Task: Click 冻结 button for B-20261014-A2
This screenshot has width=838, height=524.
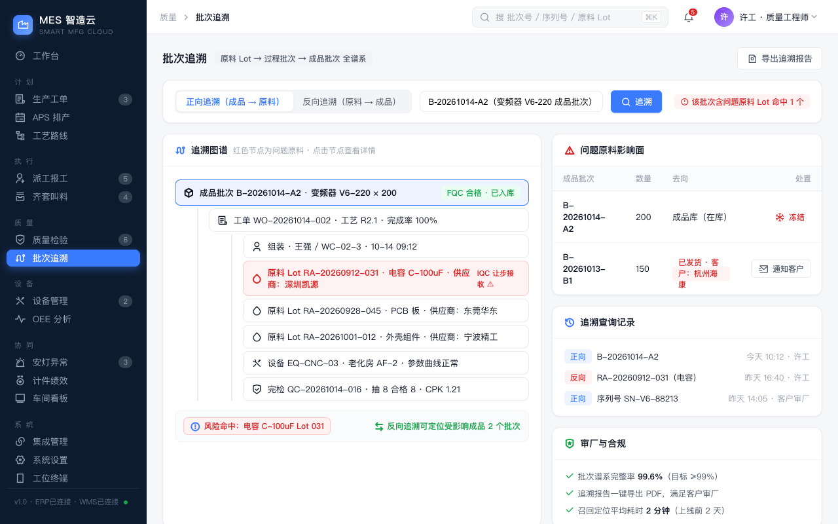Action: [x=790, y=217]
